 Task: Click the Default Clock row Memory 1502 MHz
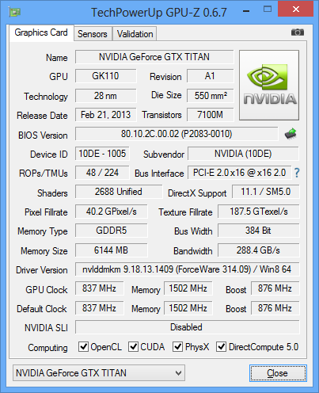click(188, 308)
